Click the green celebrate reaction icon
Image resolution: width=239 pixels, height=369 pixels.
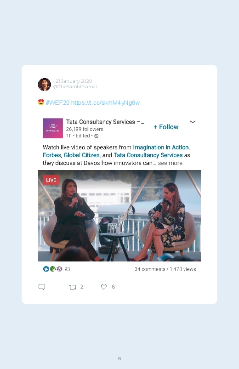tap(53, 269)
